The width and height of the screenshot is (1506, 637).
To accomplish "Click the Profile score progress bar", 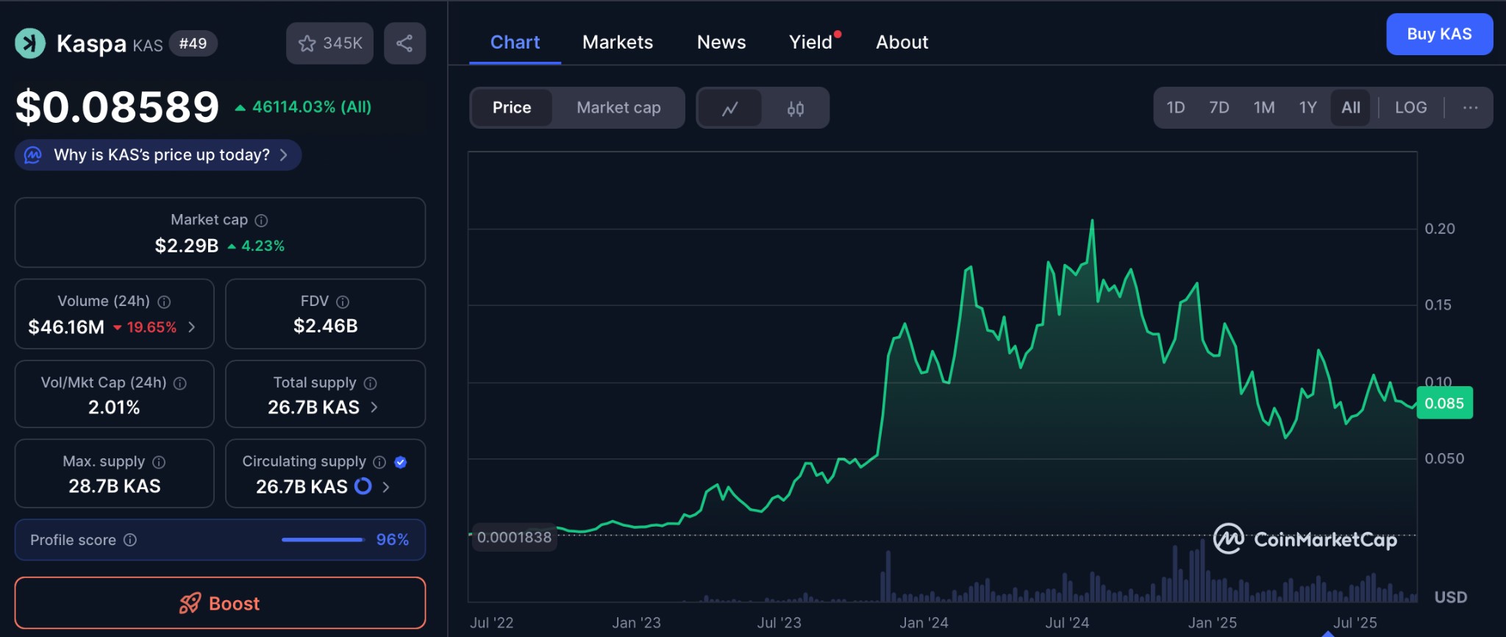I will (322, 540).
